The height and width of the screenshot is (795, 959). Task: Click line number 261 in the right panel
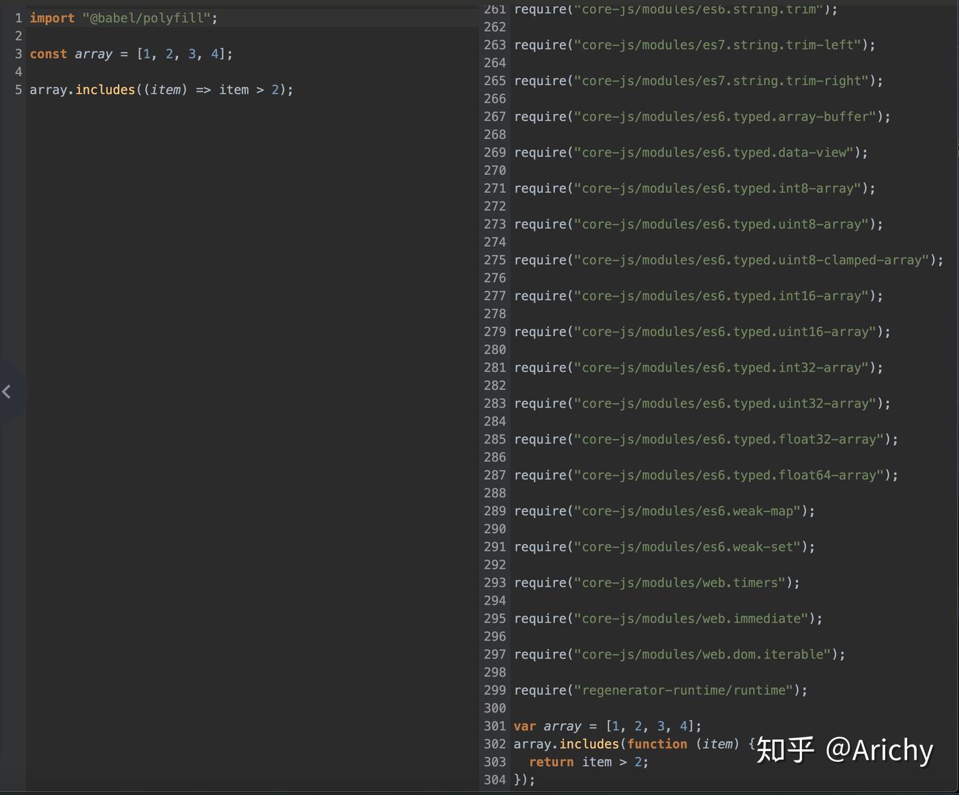point(495,9)
